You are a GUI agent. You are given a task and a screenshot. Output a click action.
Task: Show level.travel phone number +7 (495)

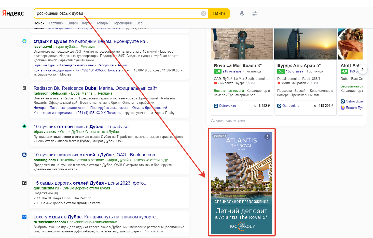[98, 70]
